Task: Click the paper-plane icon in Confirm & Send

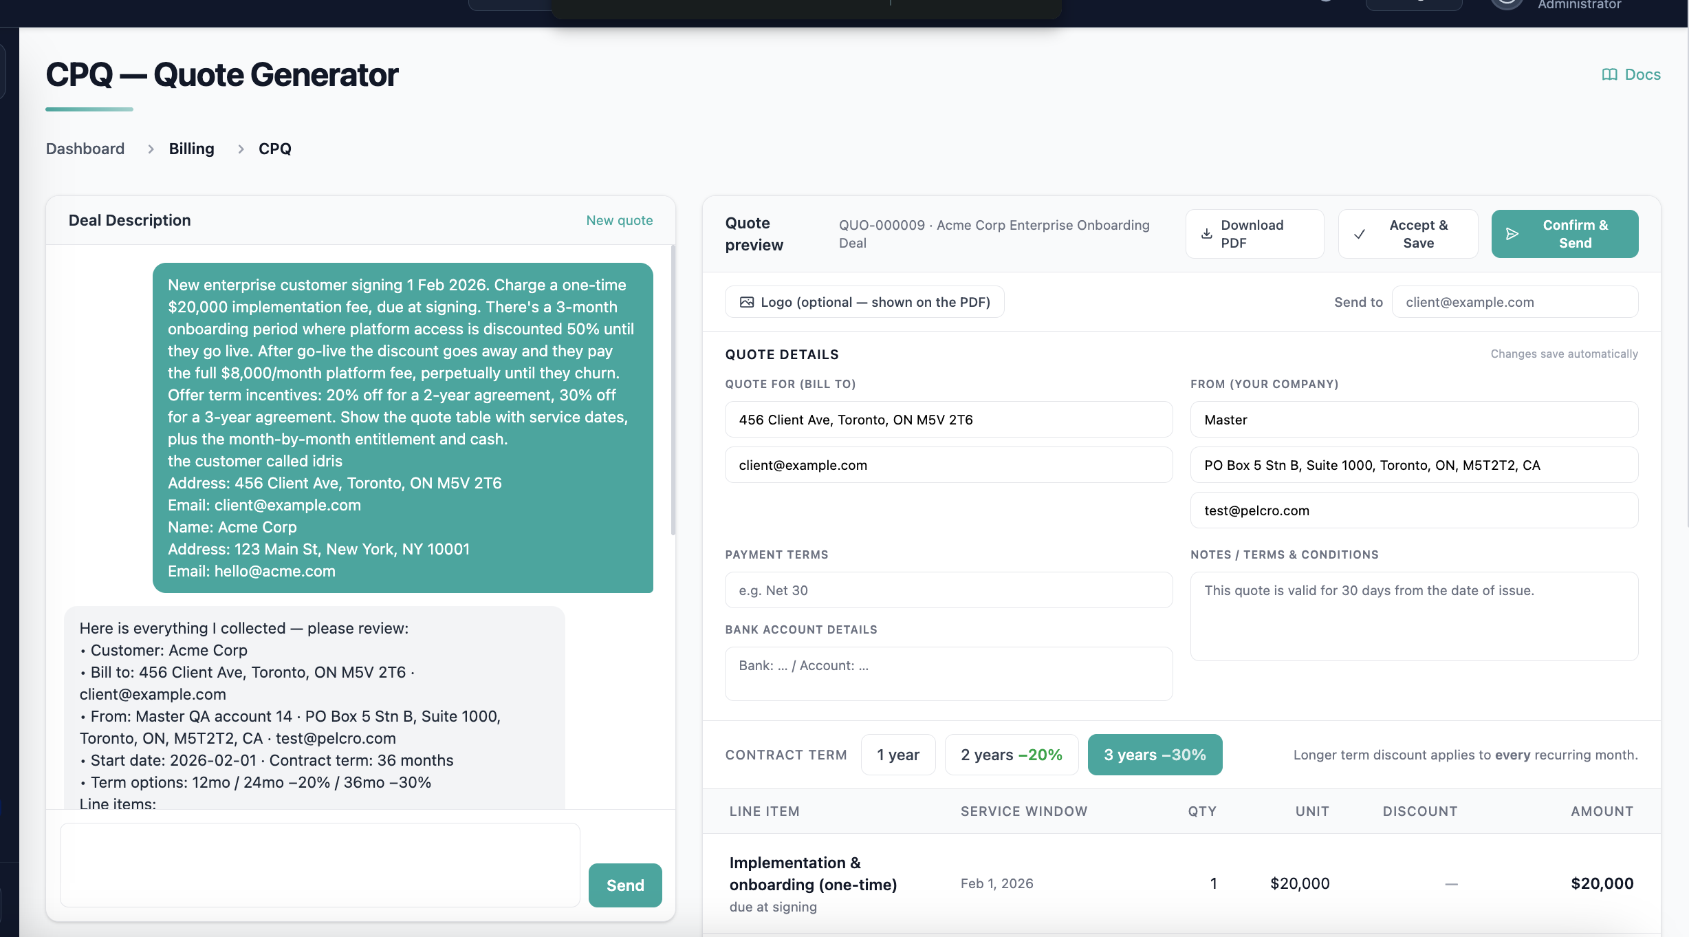Action: point(1512,234)
